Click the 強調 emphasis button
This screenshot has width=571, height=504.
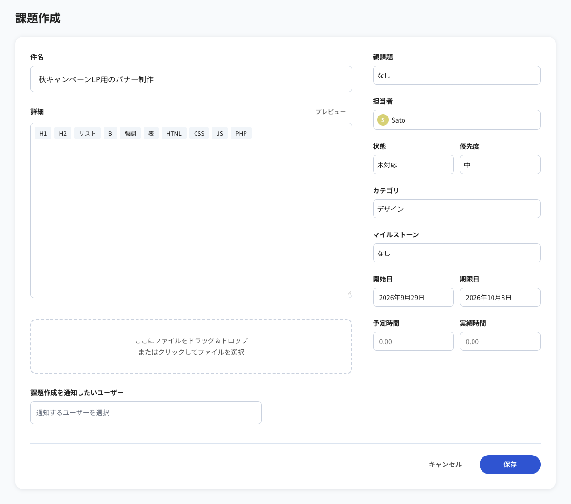coord(130,133)
